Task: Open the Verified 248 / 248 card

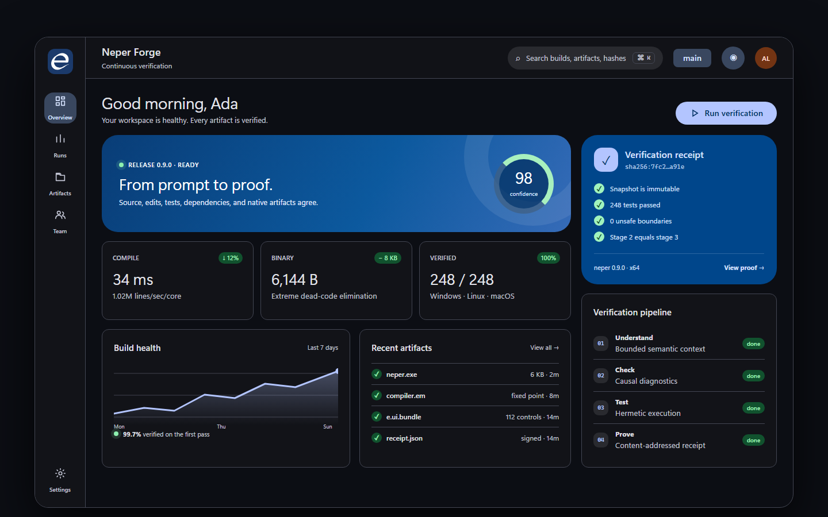Action: (x=495, y=280)
